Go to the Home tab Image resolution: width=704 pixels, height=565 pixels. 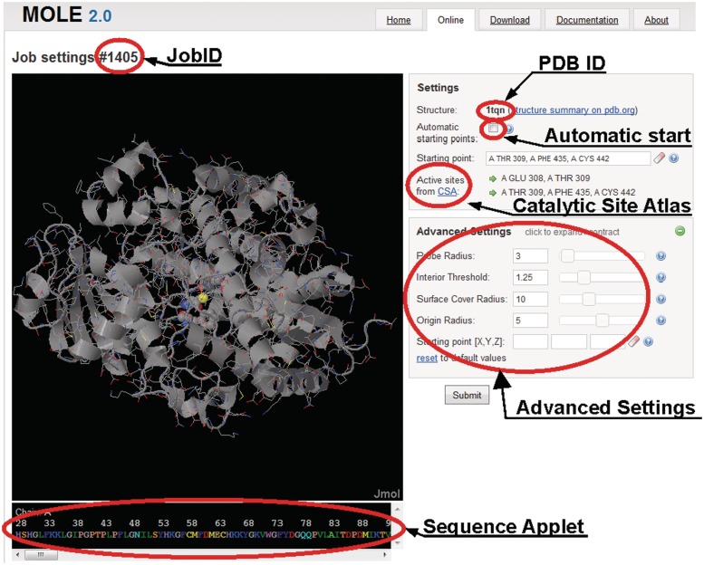pos(399,20)
